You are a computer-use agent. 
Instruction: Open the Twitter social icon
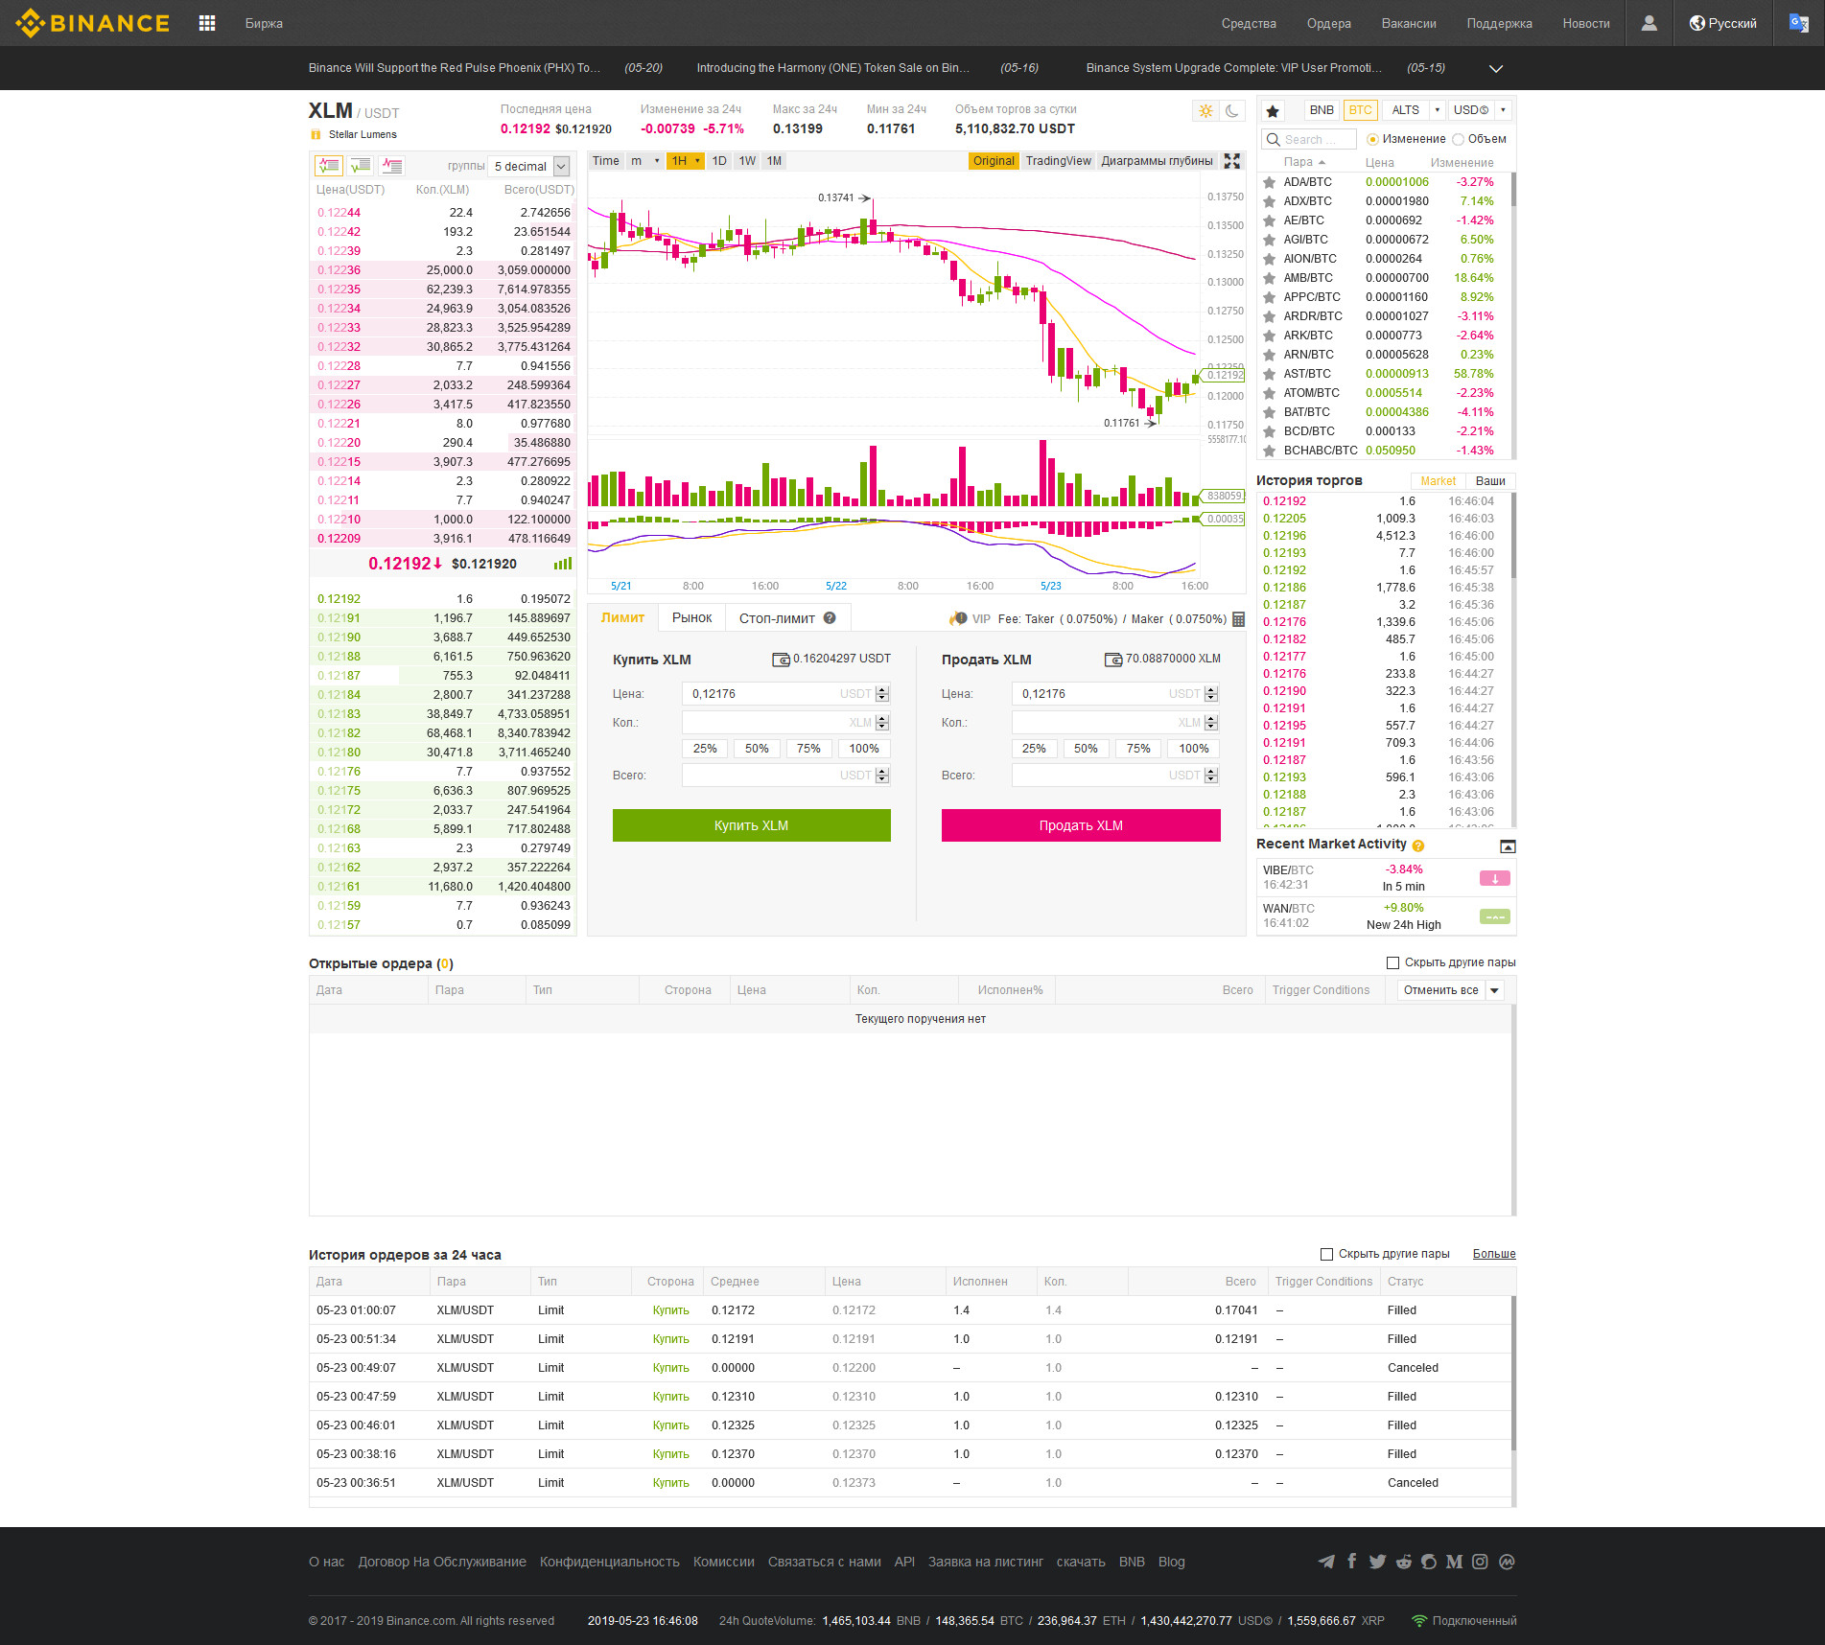pyautogui.click(x=1377, y=1562)
